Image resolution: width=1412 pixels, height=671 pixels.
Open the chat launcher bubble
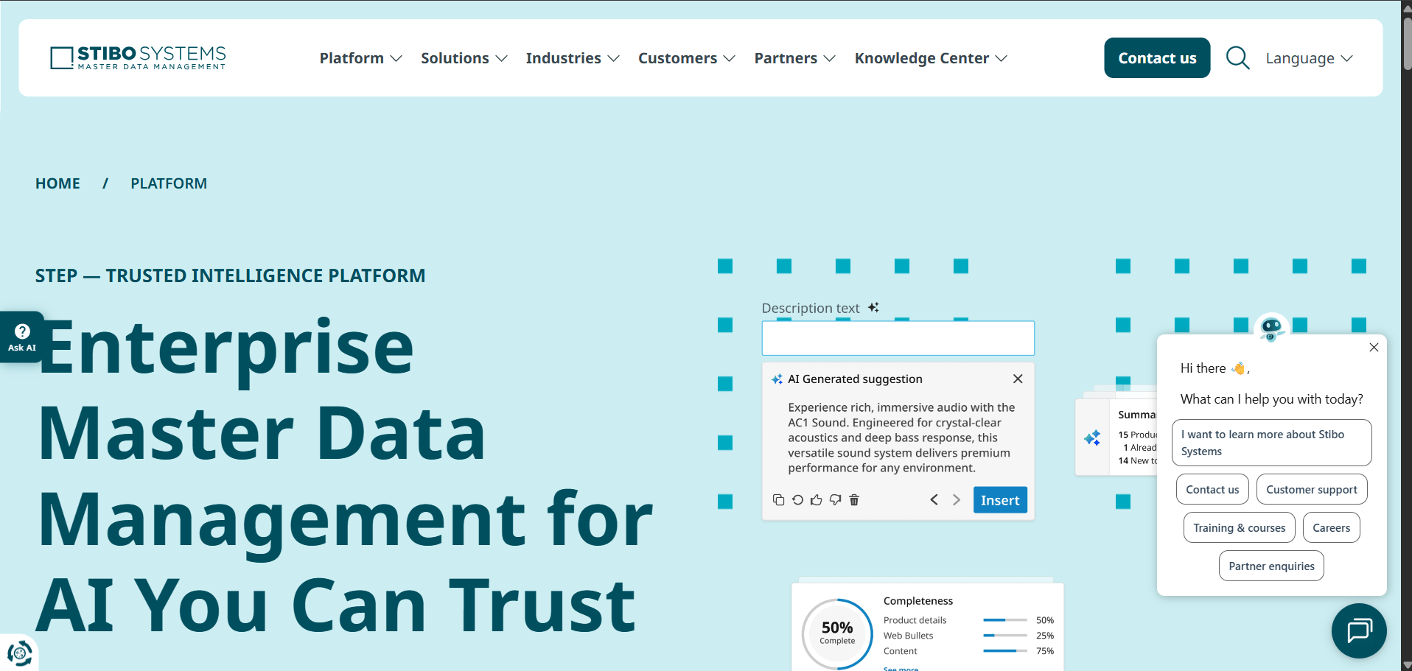coord(1358,630)
